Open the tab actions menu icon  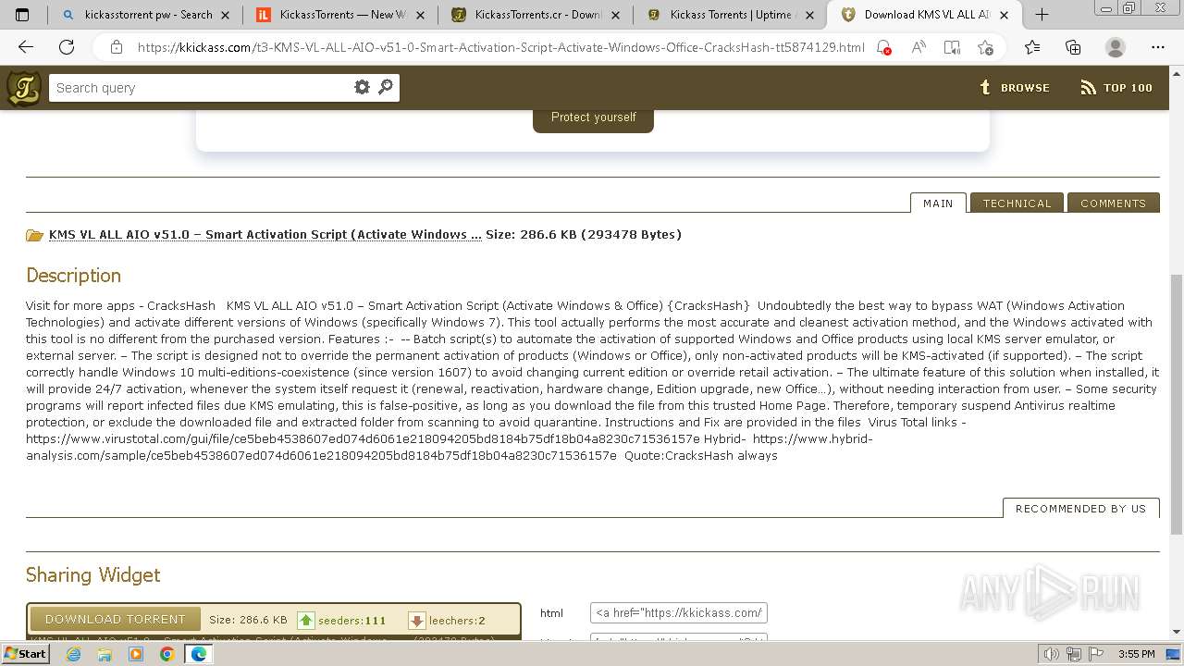point(22,14)
